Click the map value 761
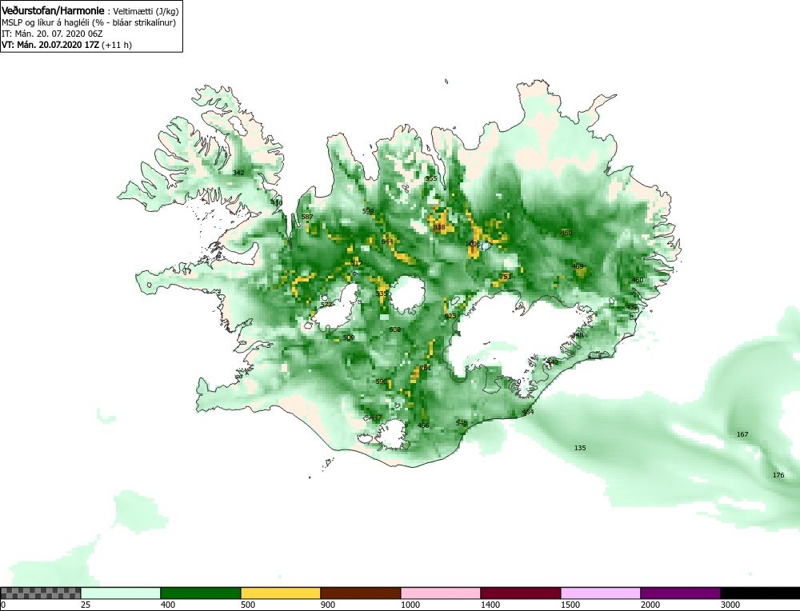 coord(425,368)
